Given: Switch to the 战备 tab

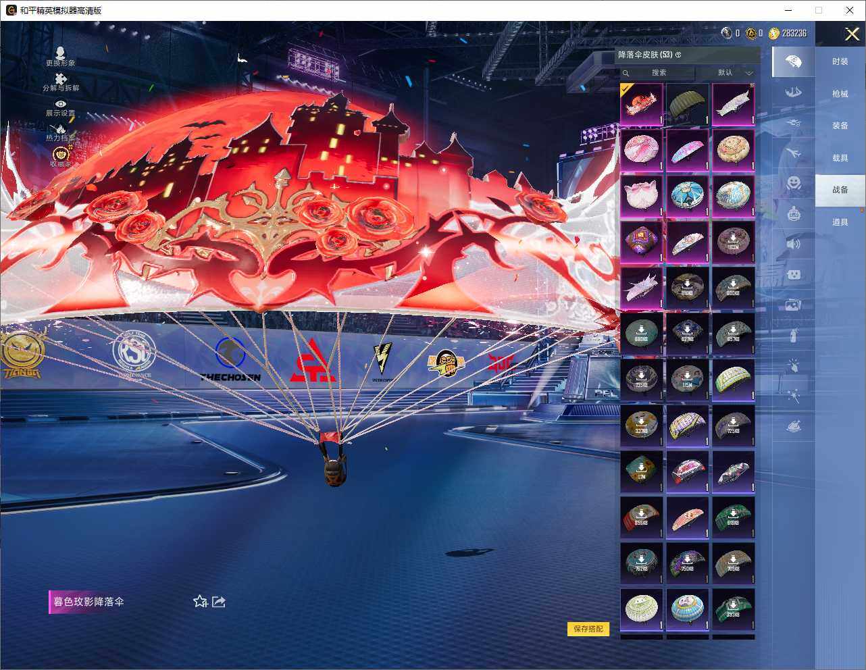Looking at the screenshot, I should [840, 190].
